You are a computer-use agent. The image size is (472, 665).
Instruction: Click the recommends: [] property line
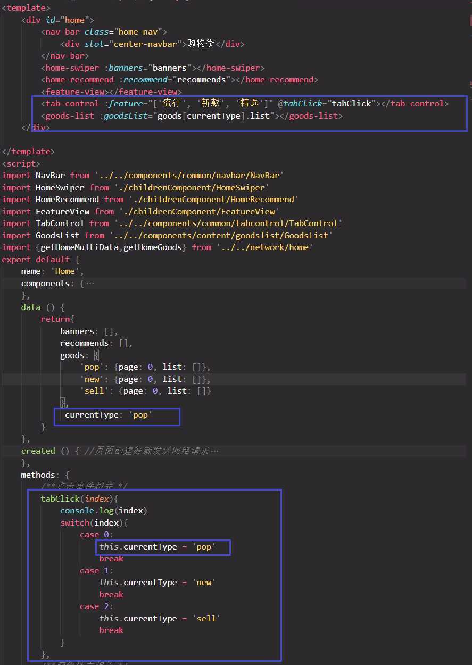(x=96, y=343)
